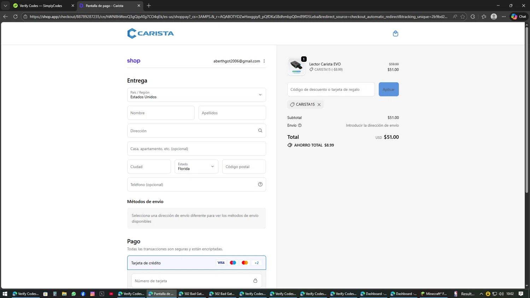530x298 pixels.
Task: Switch to Verify Codes — SimplyCodes tab
Action: 43,6
